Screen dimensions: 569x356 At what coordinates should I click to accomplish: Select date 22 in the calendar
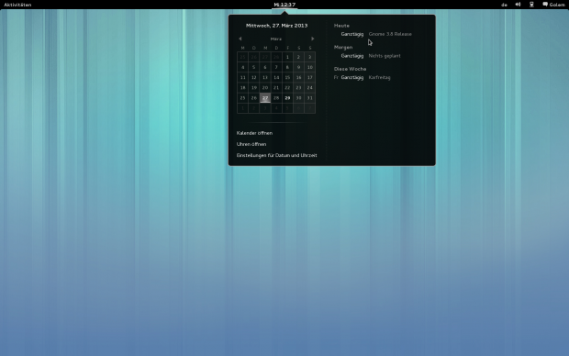pos(287,87)
